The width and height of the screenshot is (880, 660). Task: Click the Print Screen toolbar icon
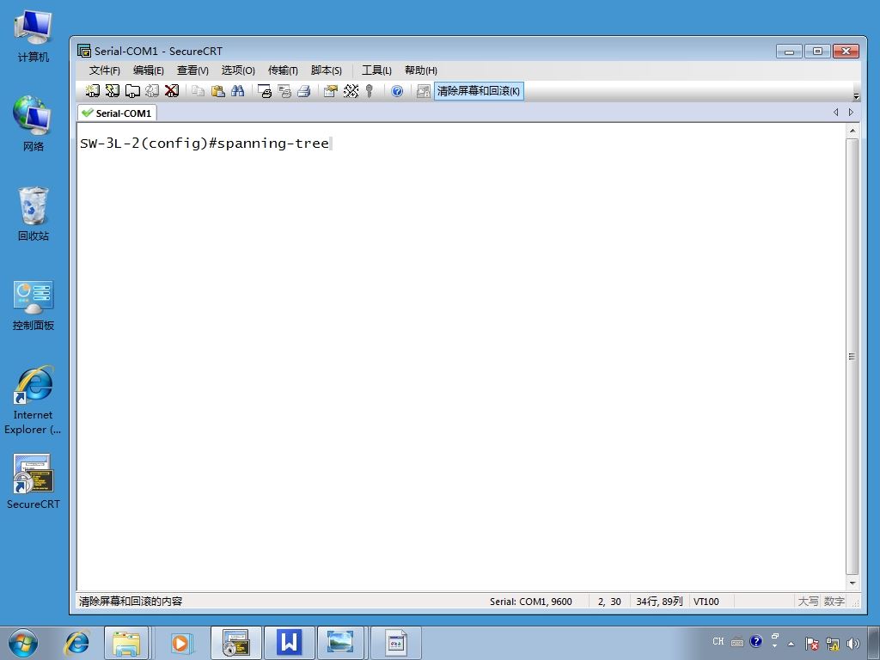coord(265,91)
